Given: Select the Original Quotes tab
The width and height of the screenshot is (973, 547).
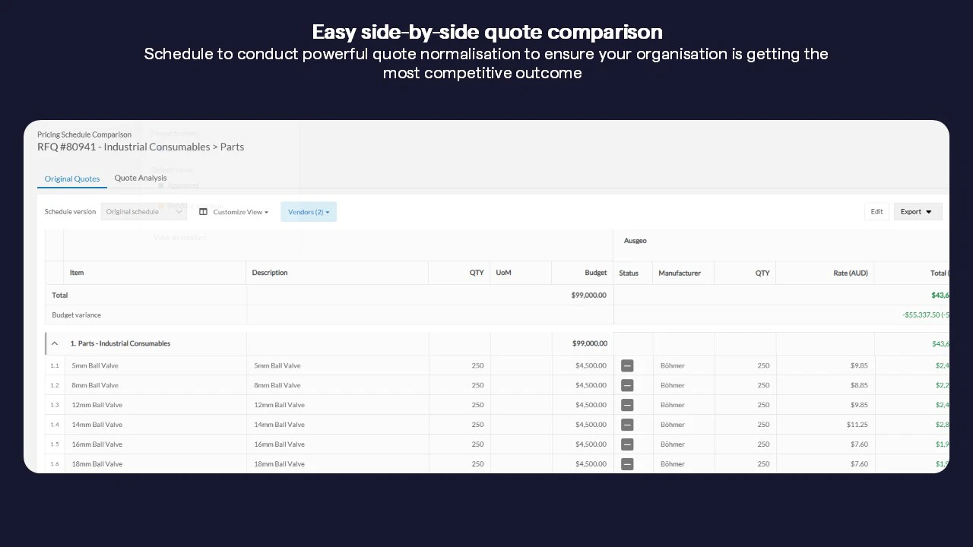Looking at the screenshot, I should point(72,179).
